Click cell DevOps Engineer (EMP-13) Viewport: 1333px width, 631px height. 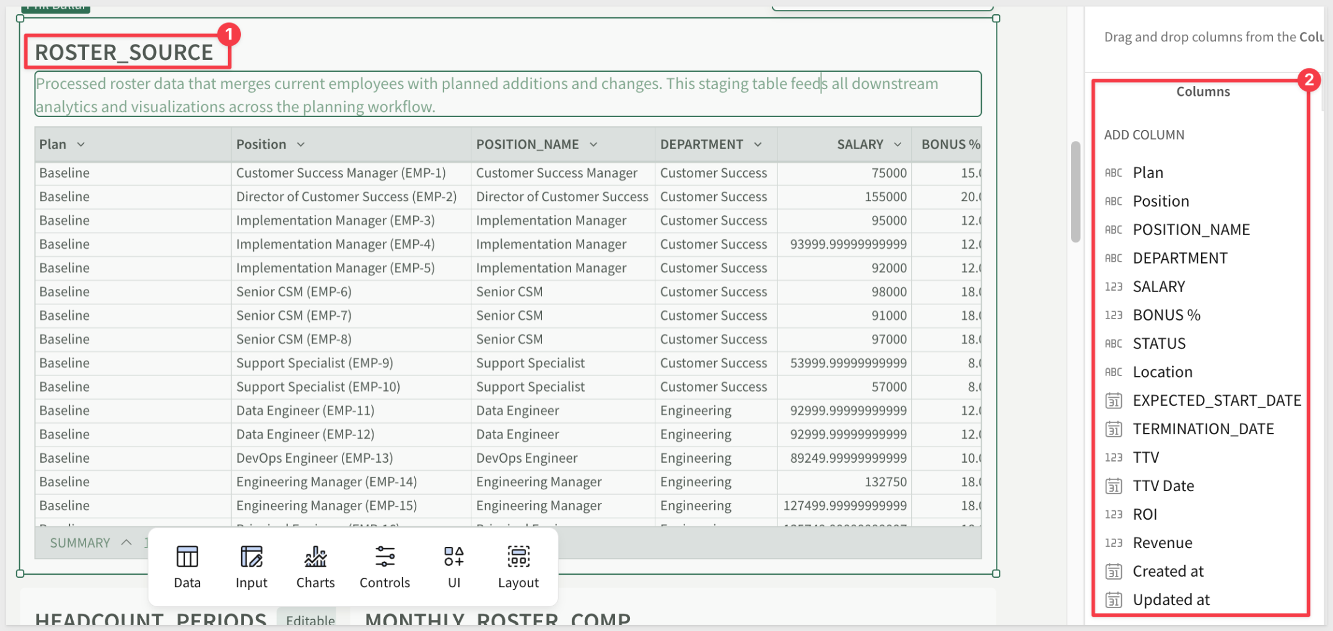[x=351, y=458]
